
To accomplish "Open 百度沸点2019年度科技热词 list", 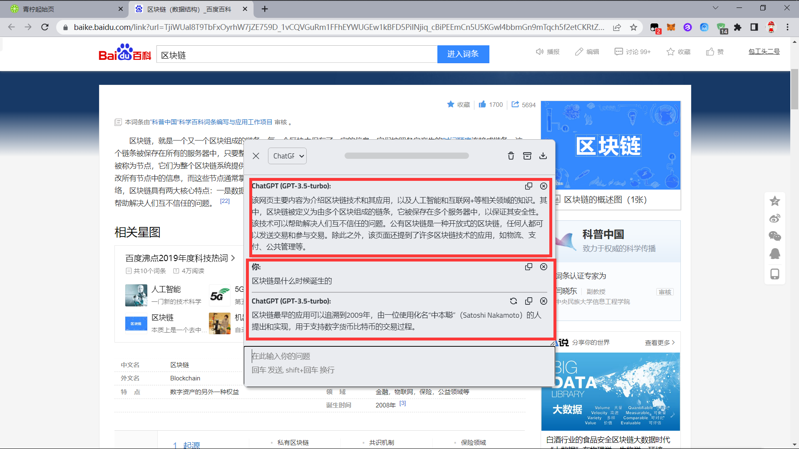I will point(180,258).
